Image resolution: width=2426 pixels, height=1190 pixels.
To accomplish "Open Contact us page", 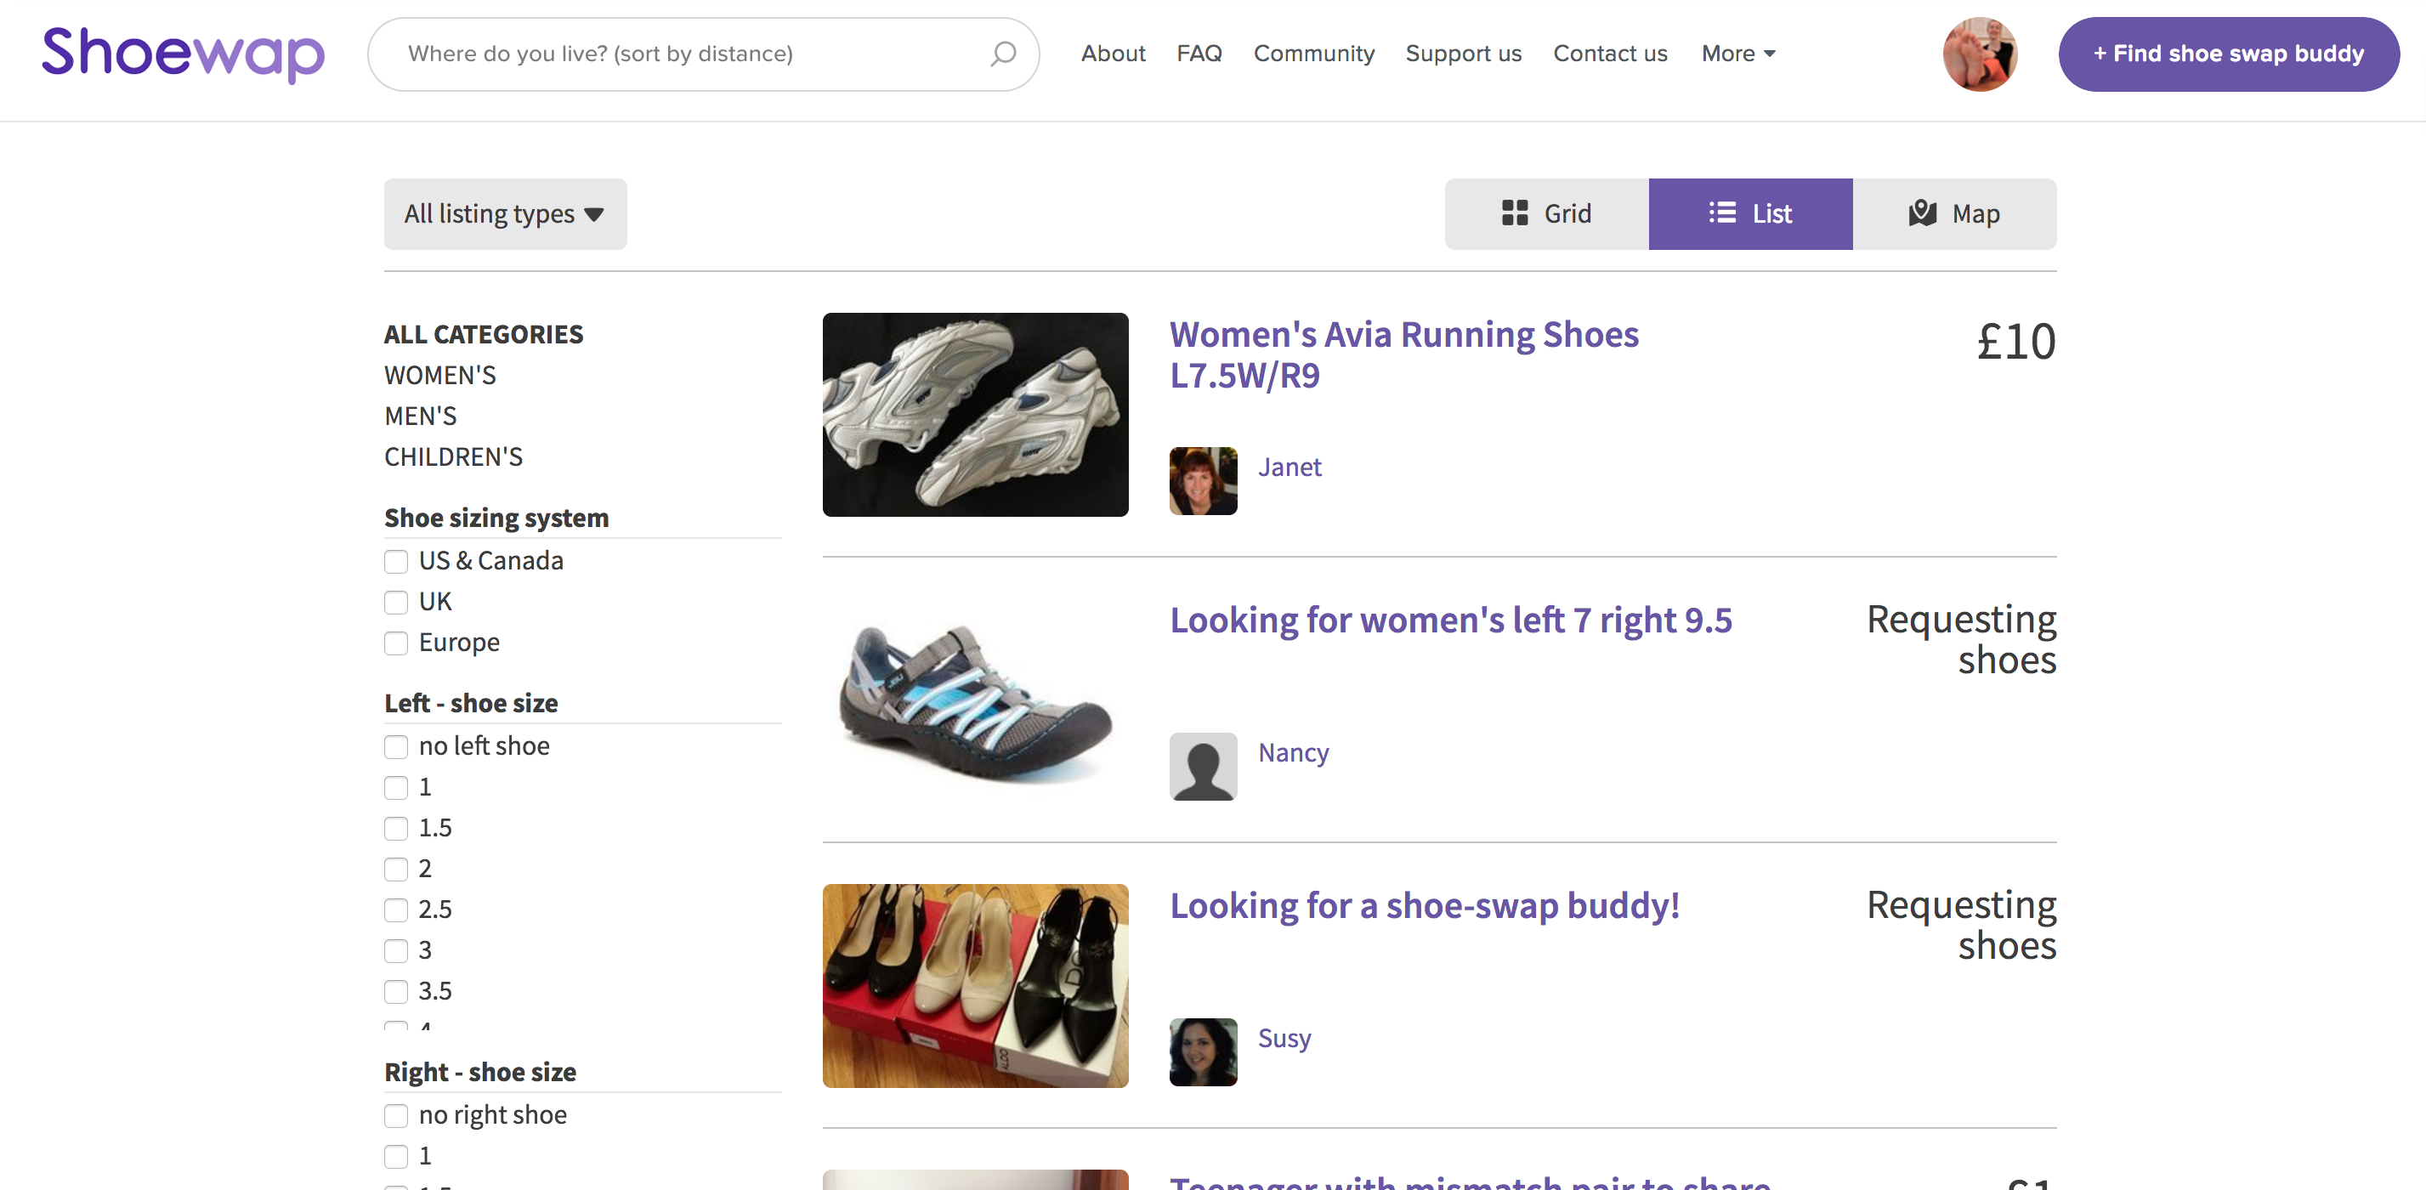I will pyautogui.click(x=1609, y=54).
